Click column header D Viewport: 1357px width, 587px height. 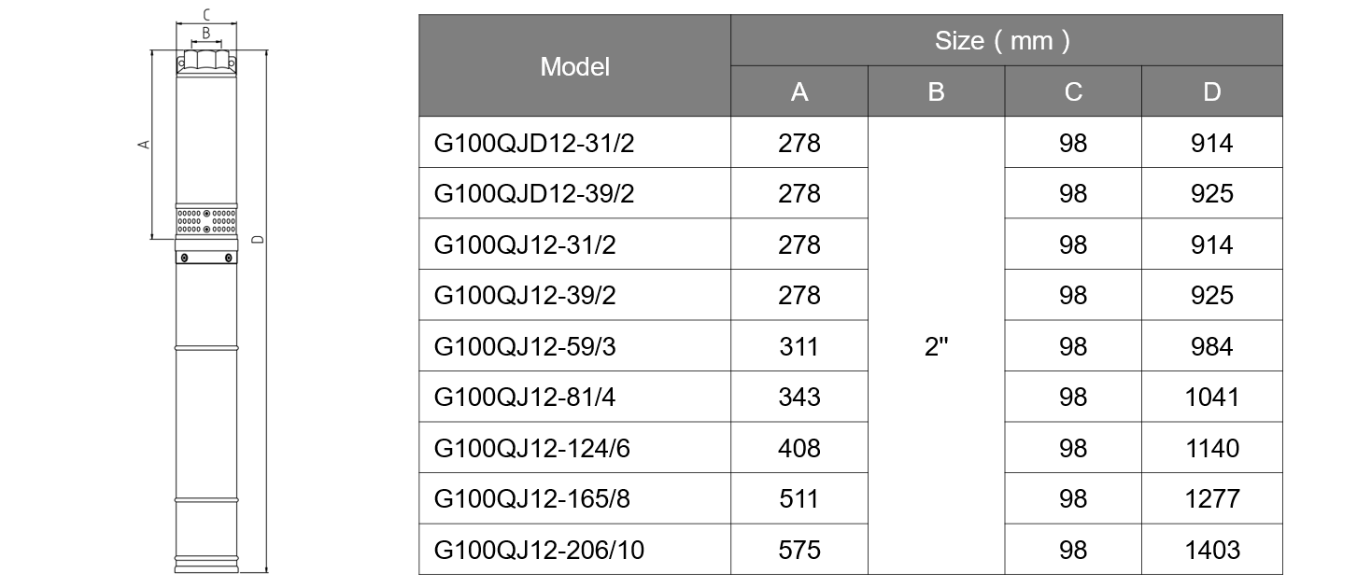(1211, 91)
